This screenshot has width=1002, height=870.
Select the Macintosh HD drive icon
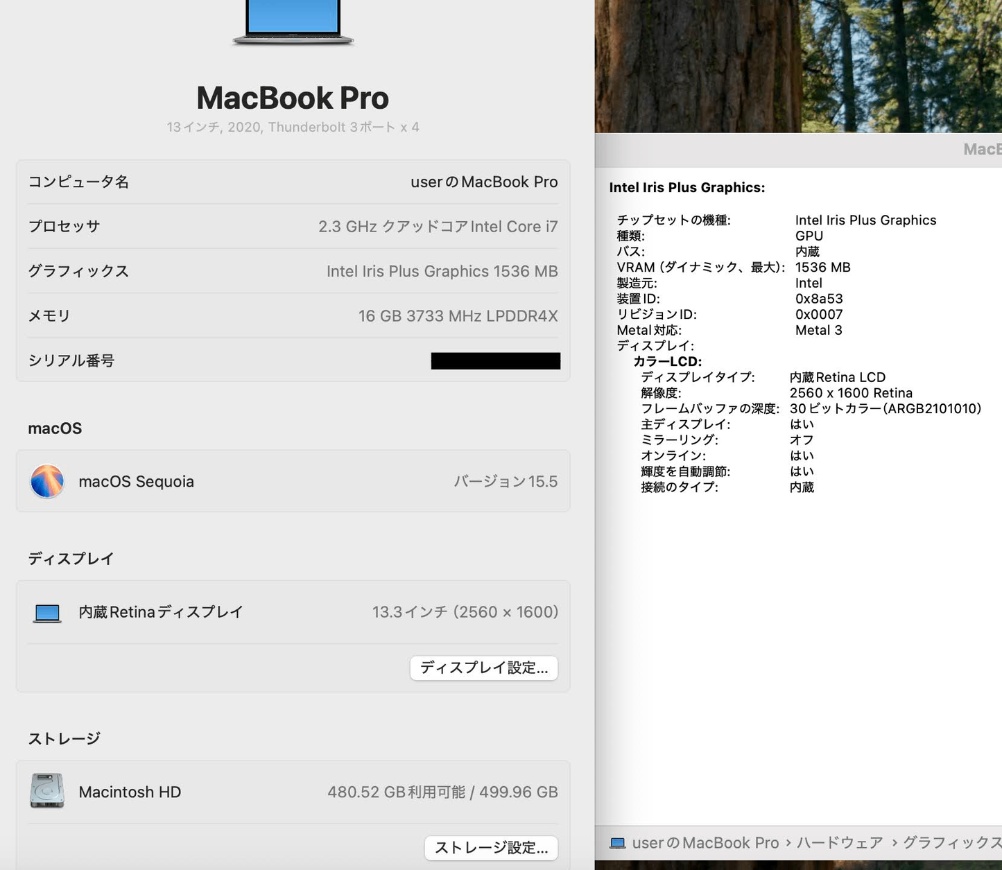pyautogui.click(x=46, y=791)
